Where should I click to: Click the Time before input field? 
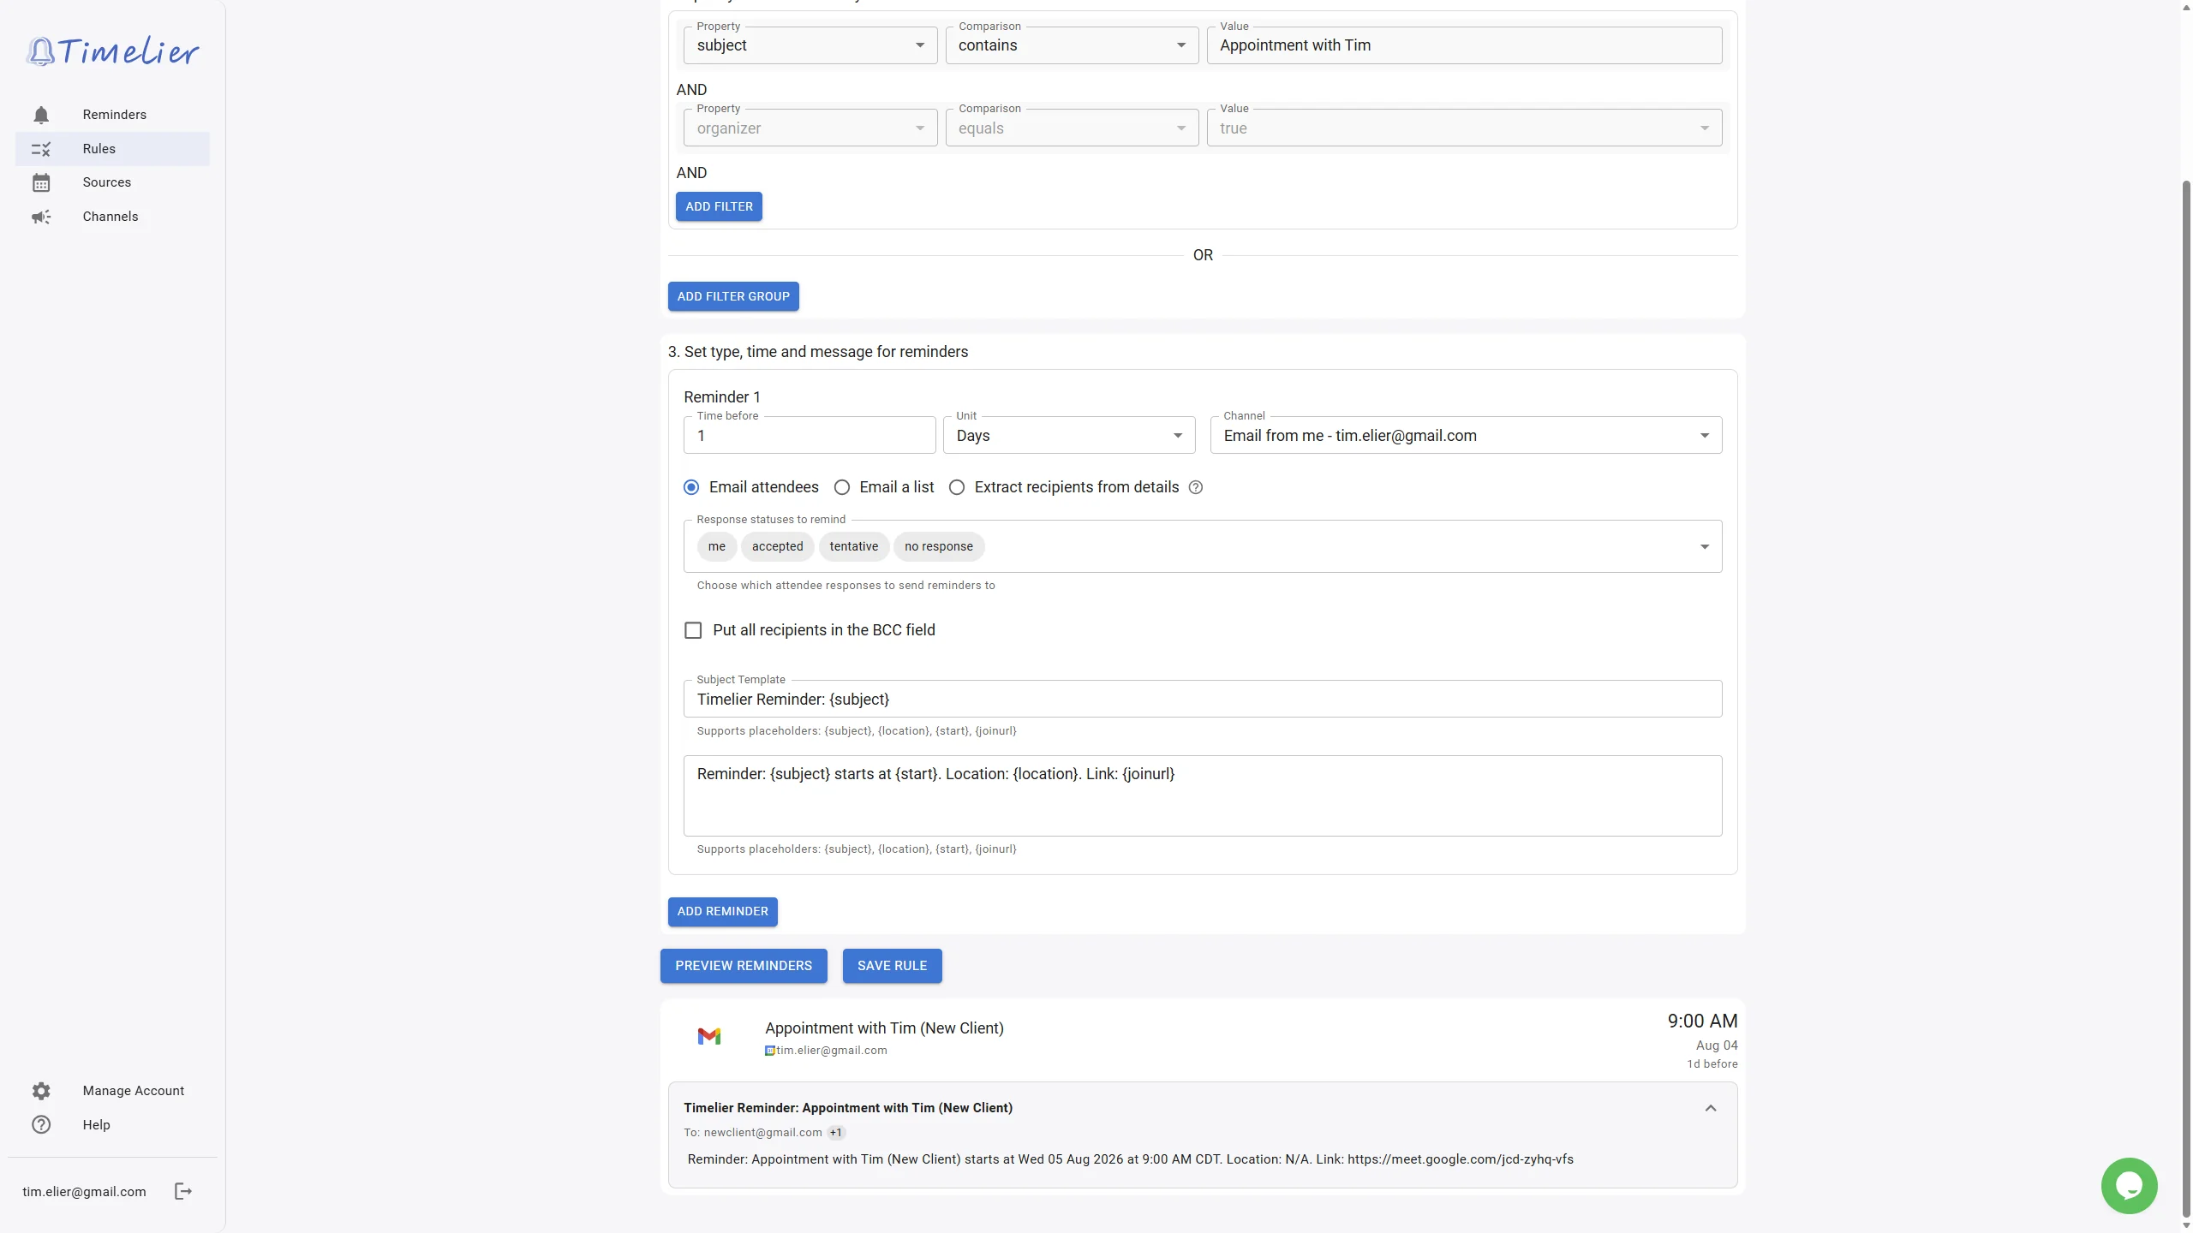click(810, 436)
